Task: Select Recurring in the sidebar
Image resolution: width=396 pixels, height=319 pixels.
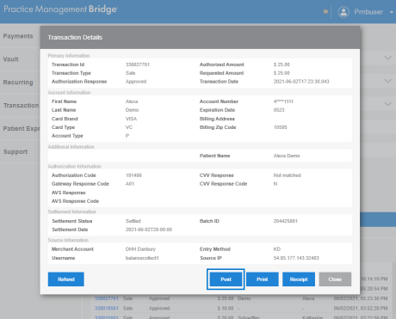Action: click(18, 83)
